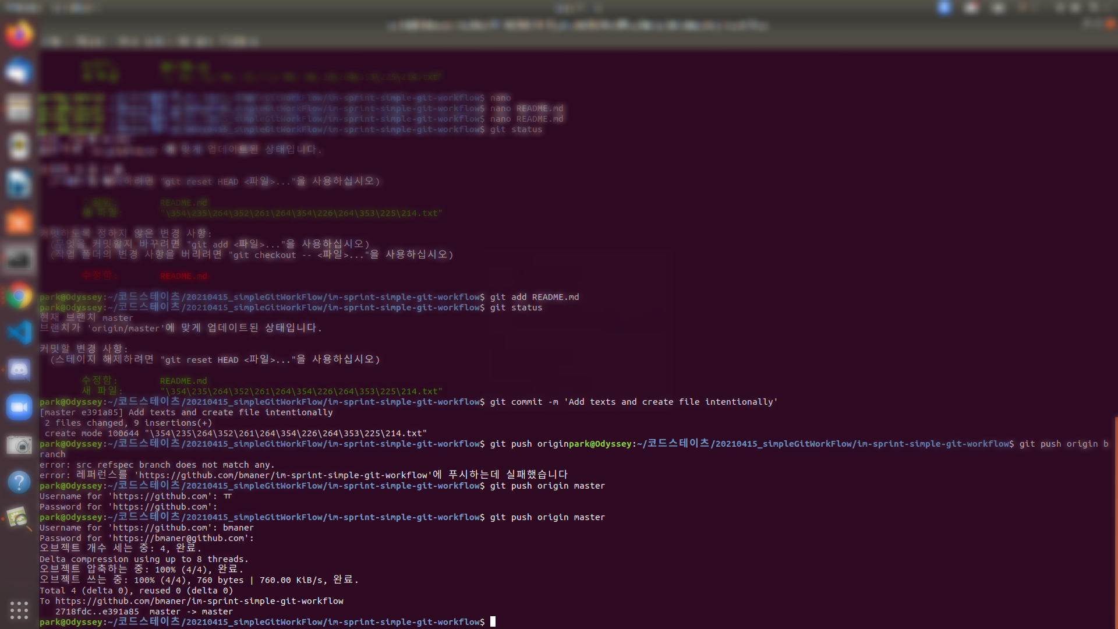
Task: Open the Help question mark icon
Action: (x=19, y=482)
